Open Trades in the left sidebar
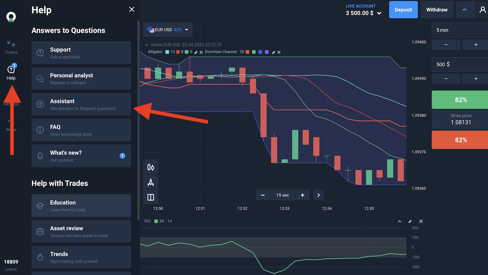Screen dimensions: 488x275 coord(11,47)
